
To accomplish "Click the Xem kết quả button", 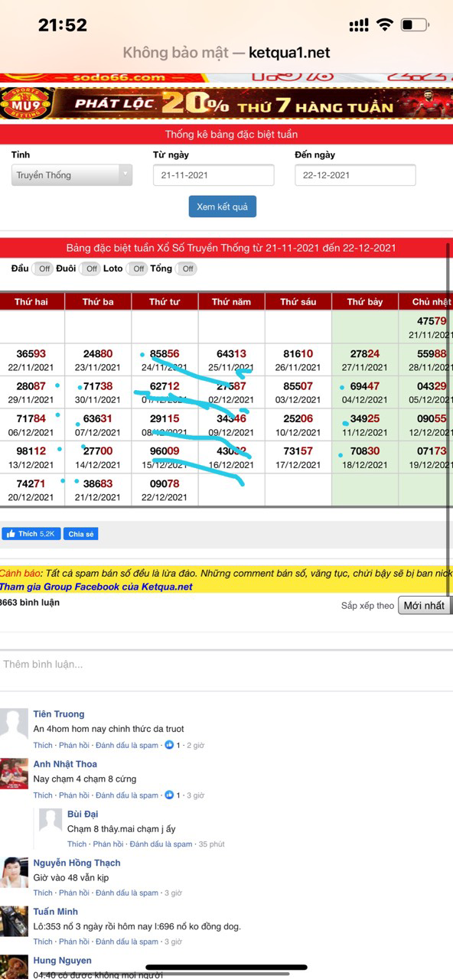I will point(223,207).
